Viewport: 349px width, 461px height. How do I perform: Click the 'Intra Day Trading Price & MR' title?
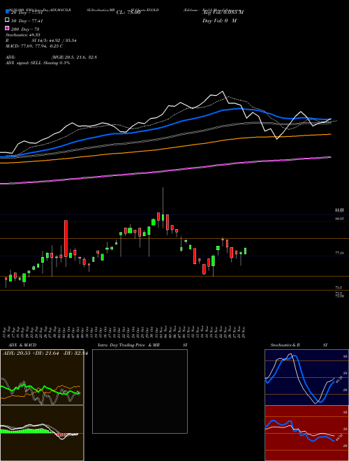pos(128,345)
